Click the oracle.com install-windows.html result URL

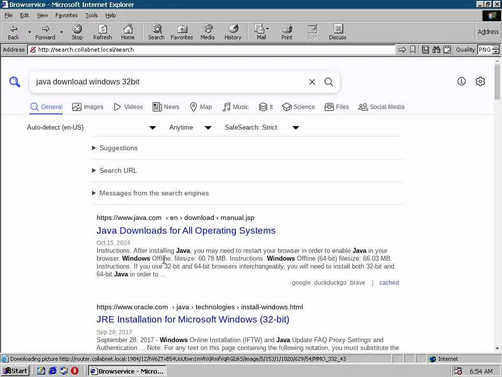click(200, 307)
